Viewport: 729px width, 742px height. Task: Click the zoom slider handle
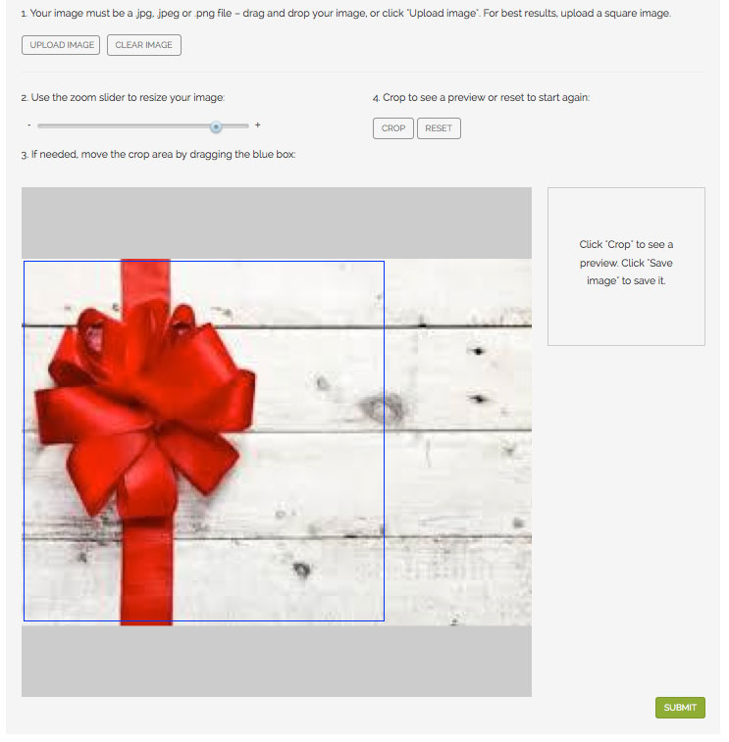point(216,126)
